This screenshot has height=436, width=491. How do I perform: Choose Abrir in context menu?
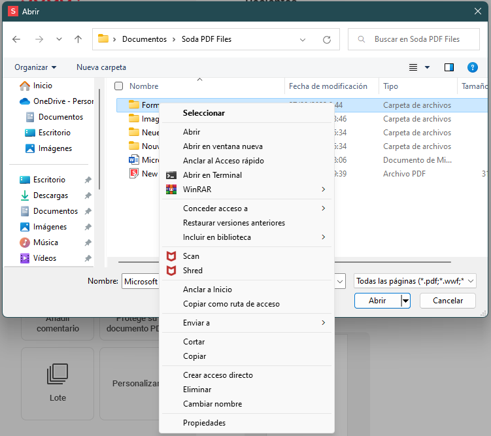point(246,132)
